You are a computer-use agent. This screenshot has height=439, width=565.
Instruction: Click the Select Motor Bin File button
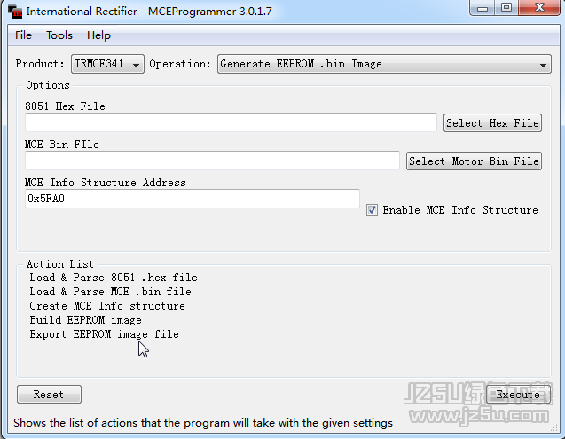tap(474, 161)
